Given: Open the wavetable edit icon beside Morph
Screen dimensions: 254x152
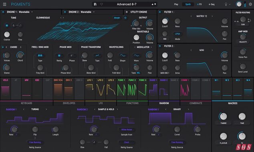Looking at the screenshot, I should coord(125,18).
